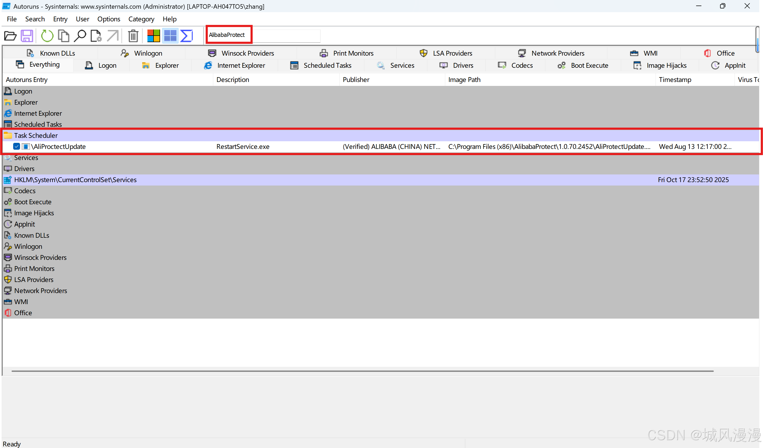The image size is (763, 448).
Task: Select the HKLM\System\CurrentControlSet\Services row
Action: tap(75, 180)
